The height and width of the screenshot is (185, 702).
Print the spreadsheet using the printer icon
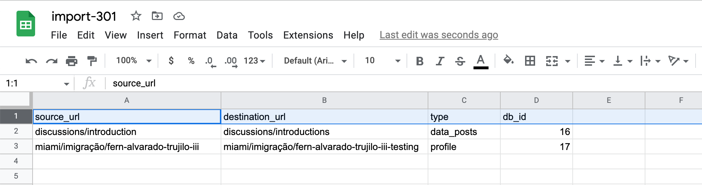pyautogui.click(x=72, y=61)
